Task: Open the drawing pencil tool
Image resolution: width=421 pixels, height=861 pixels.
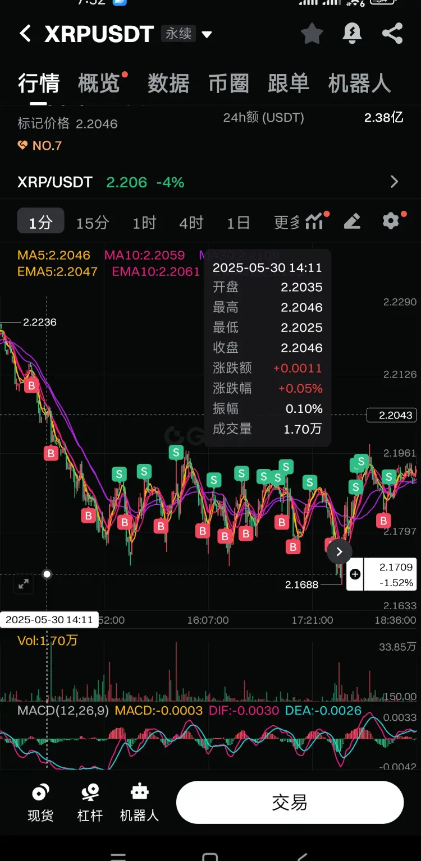Action: [x=352, y=222]
